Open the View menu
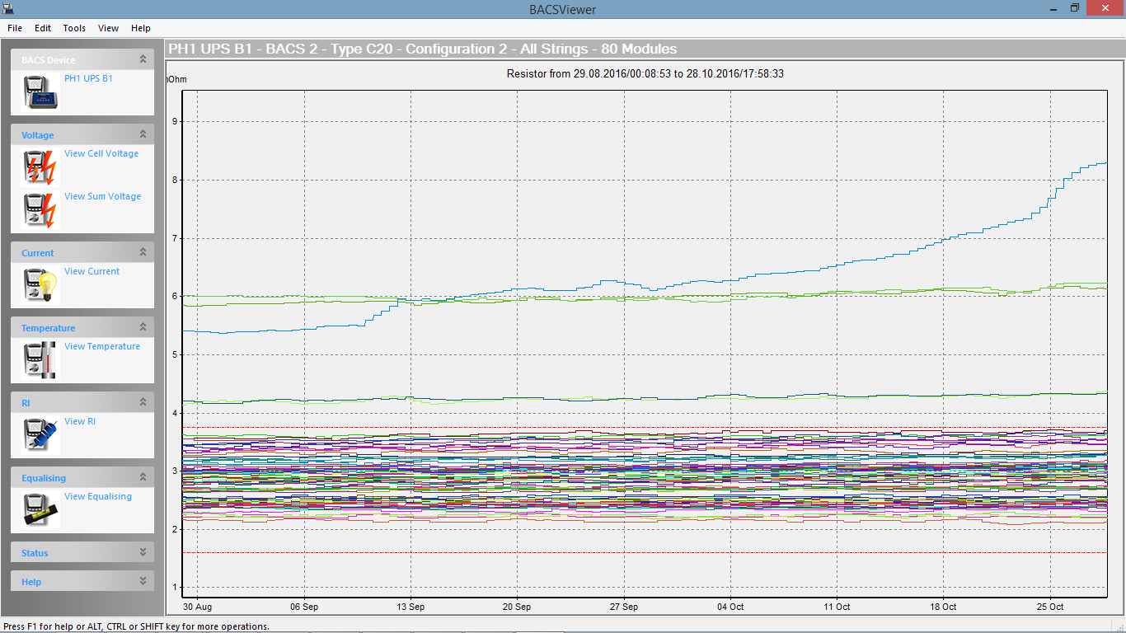Screen dimensions: 1126x633 (107, 27)
